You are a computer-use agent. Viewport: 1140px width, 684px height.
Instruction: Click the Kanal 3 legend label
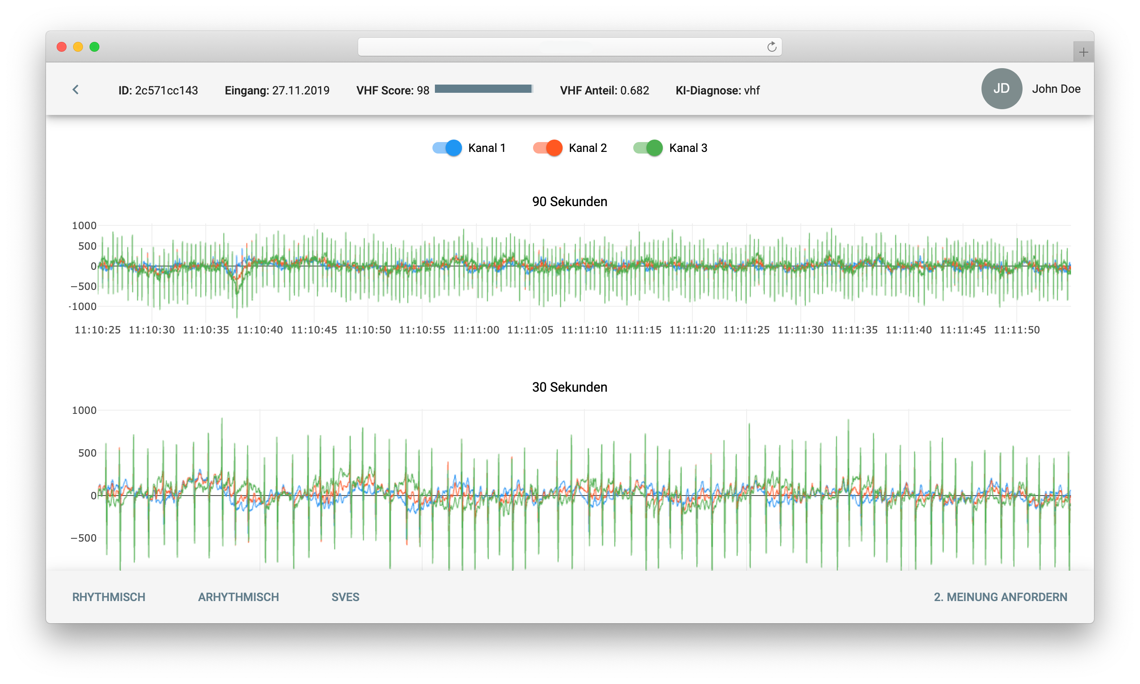(x=688, y=148)
